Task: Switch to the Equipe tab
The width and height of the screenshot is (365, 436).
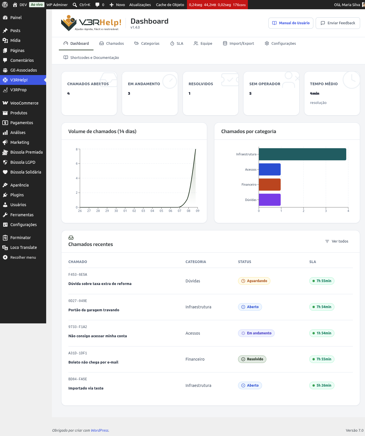Action: click(x=203, y=43)
